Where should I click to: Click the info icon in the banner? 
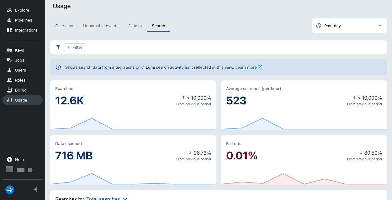tap(58, 67)
